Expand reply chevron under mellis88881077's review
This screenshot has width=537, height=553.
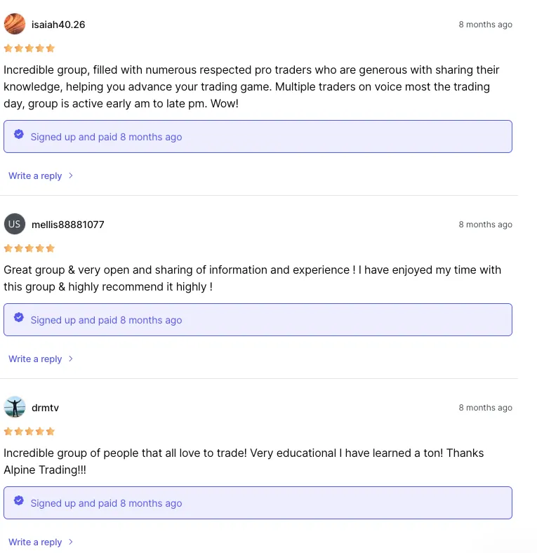click(x=71, y=359)
